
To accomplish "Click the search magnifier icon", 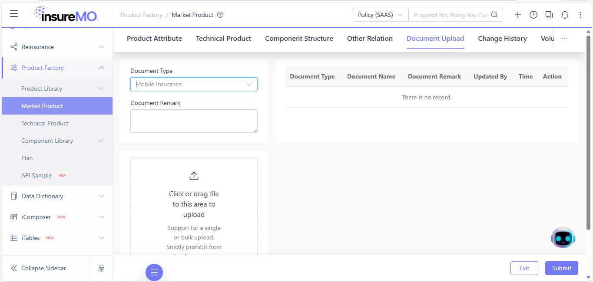I will click(x=494, y=15).
